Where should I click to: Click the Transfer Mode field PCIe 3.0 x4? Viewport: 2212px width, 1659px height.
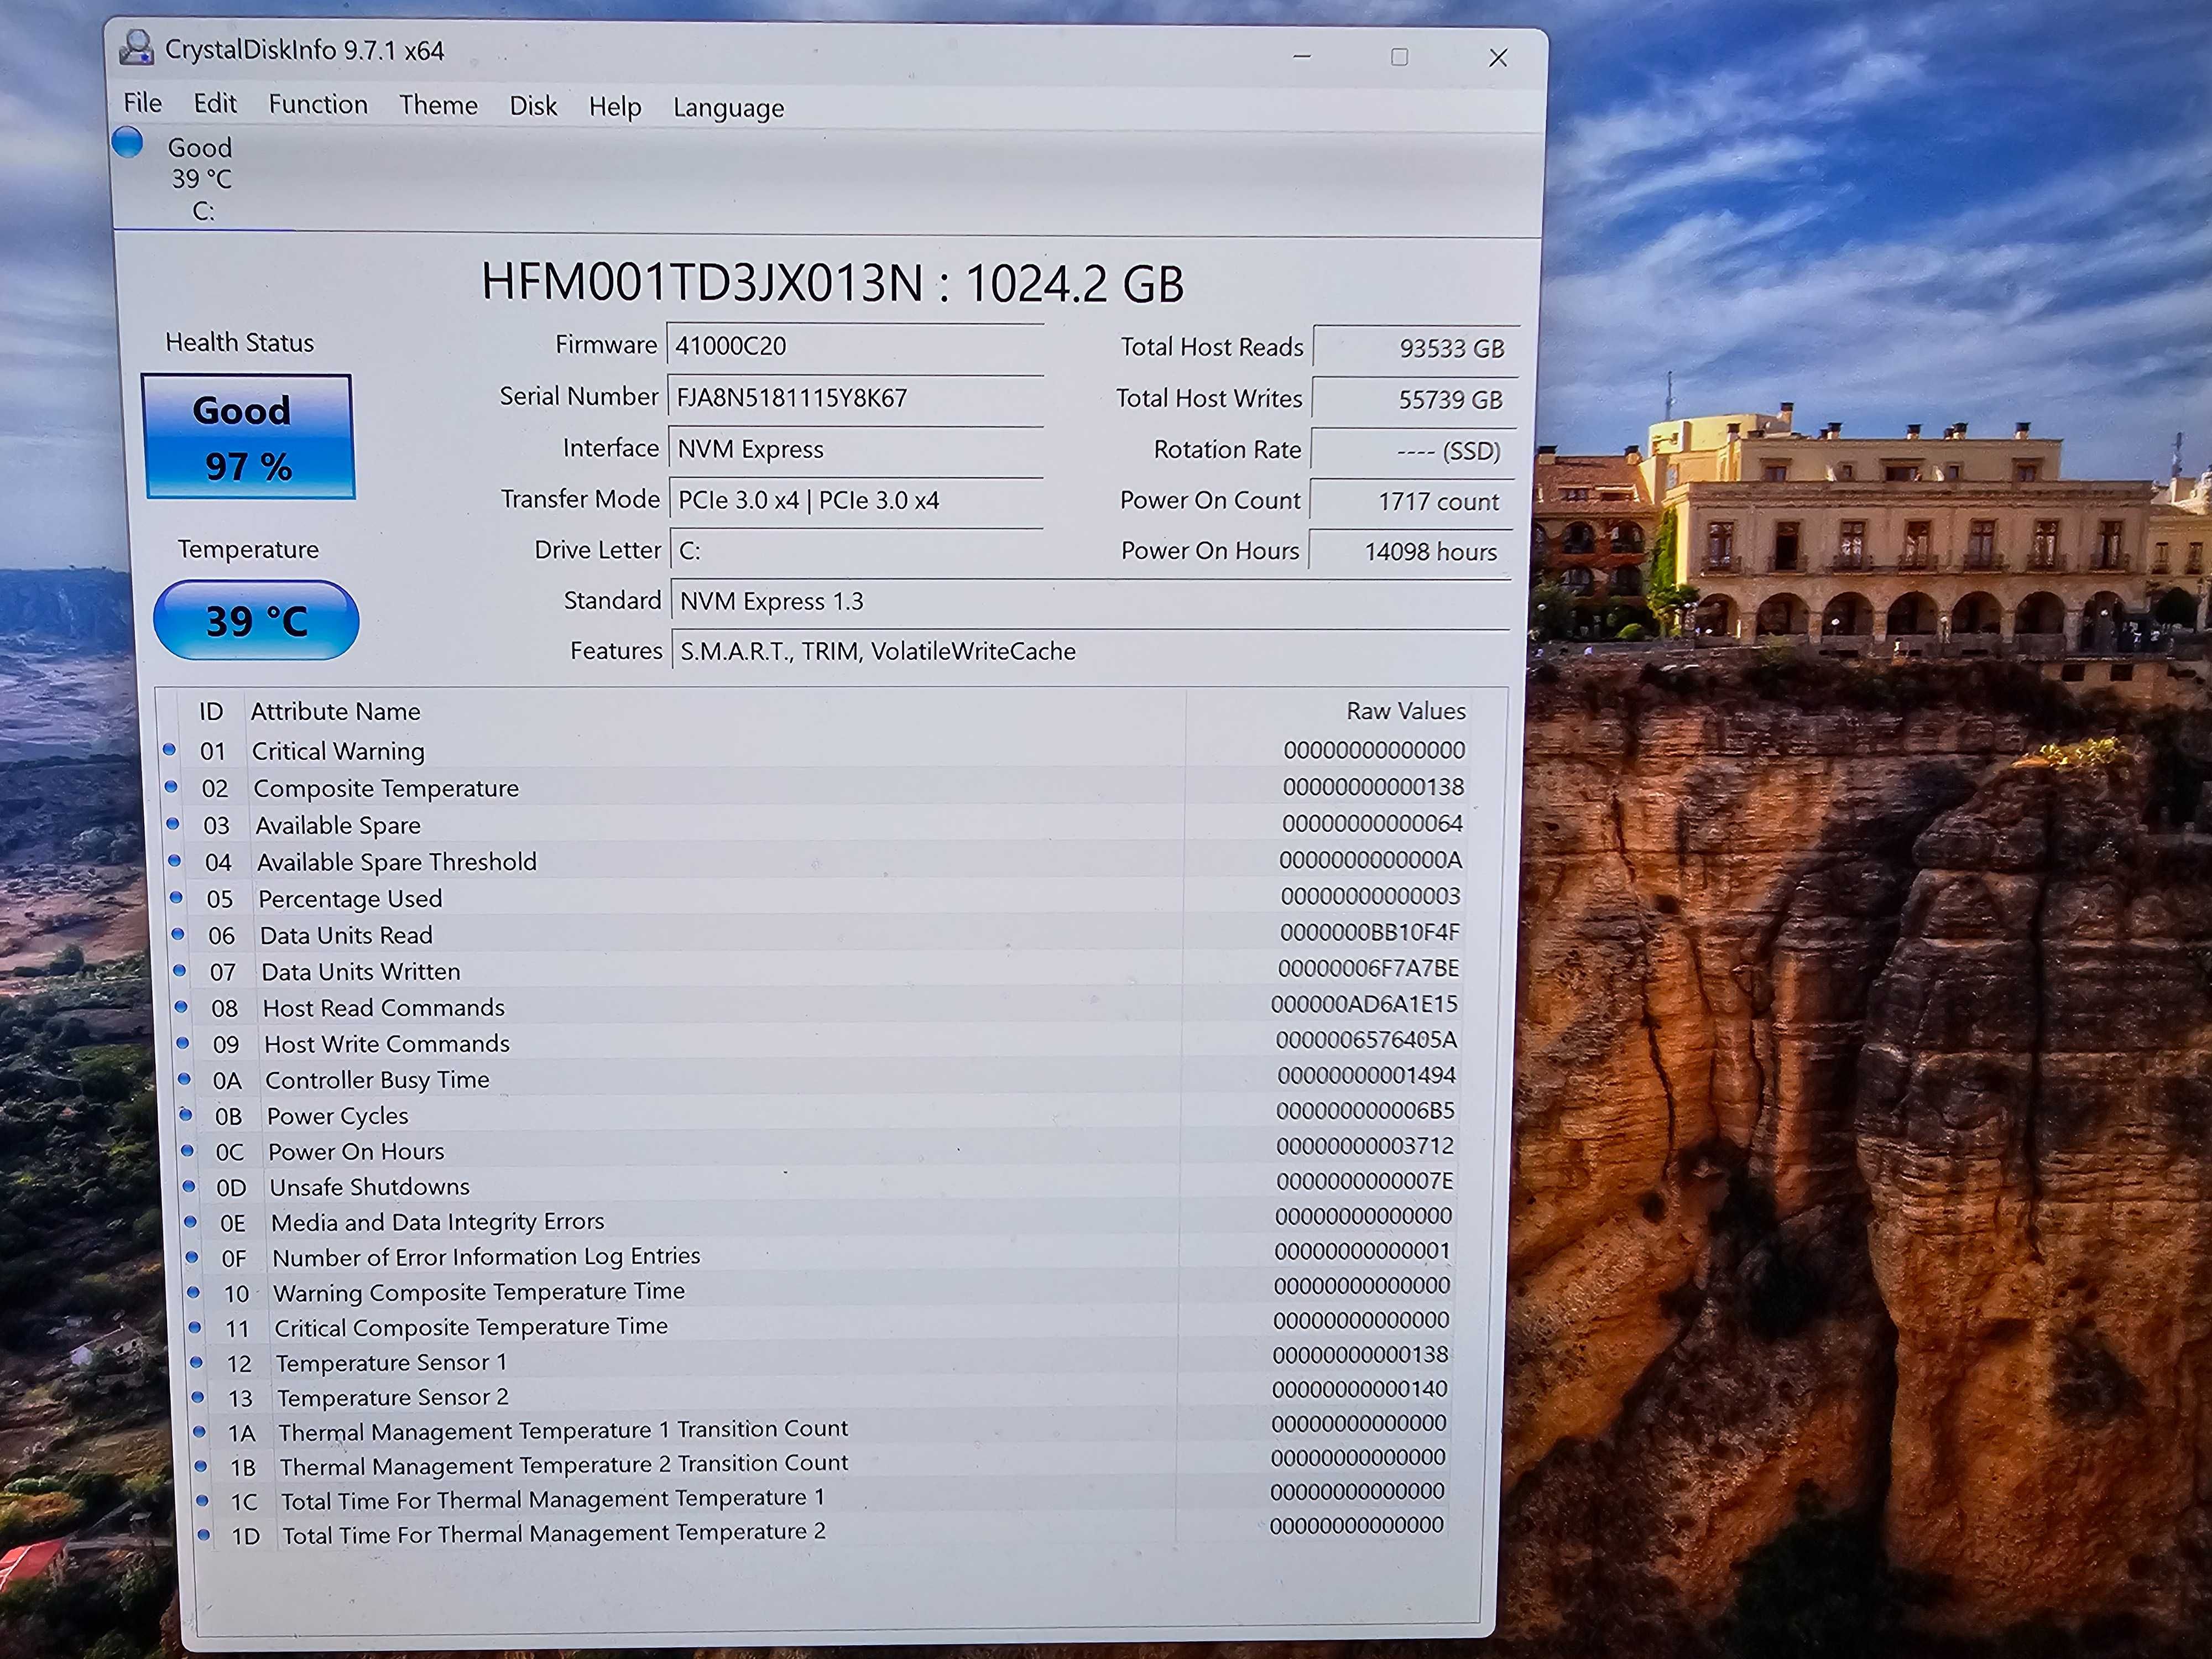[857, 500]
